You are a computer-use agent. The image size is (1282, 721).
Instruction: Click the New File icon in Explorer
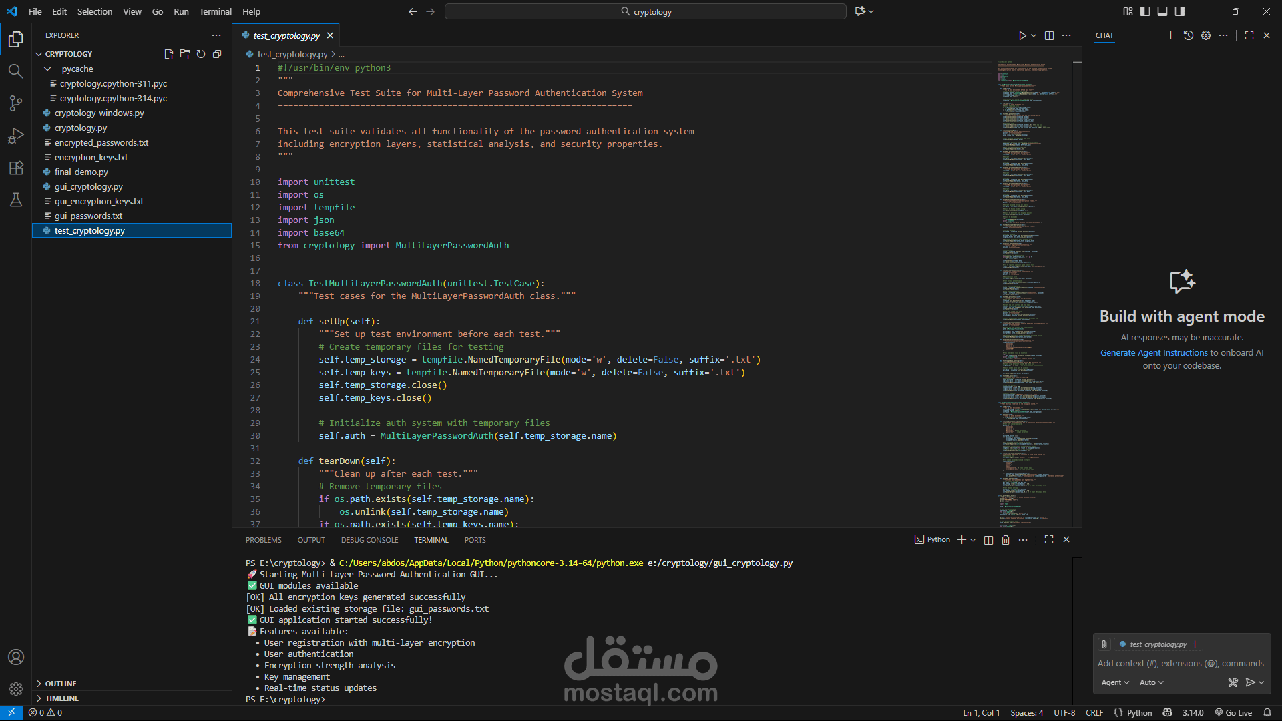pos(169,54)
